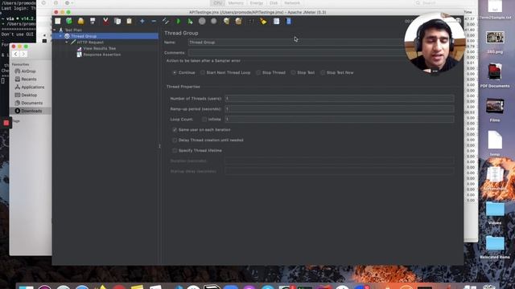Select Relocated Items desktop folder
The image size is (515, 289).
pos(495,246)
